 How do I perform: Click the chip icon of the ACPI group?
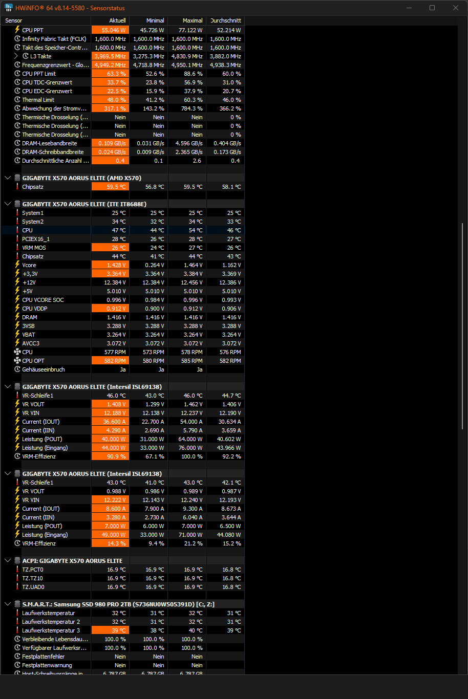coord(17,561)
